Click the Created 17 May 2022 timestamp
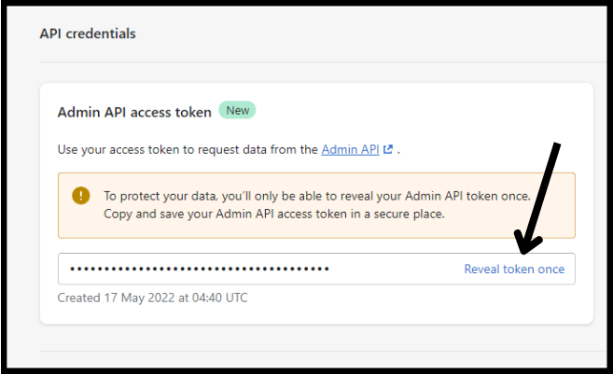The image size is (613, 374). [152, 298]
